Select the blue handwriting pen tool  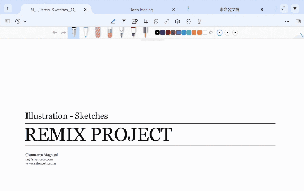point(113,21)
